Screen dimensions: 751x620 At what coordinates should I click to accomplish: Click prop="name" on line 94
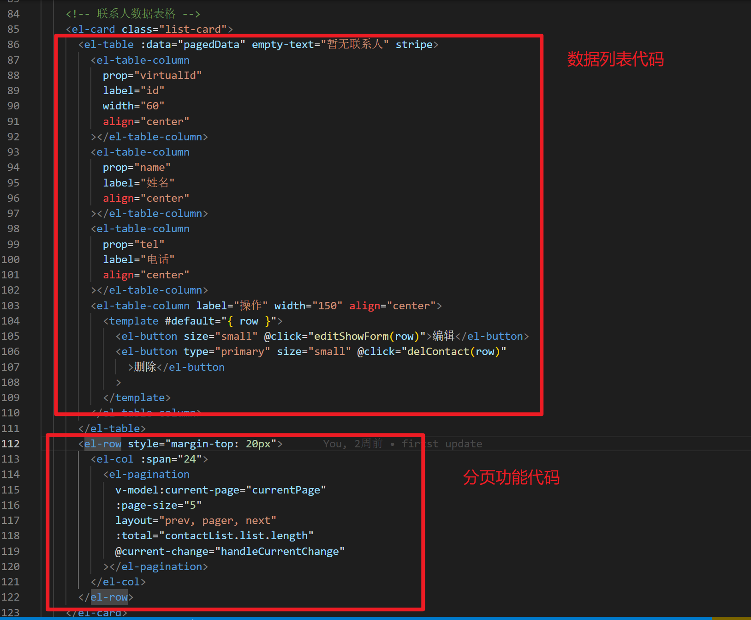tap(137, 167)
